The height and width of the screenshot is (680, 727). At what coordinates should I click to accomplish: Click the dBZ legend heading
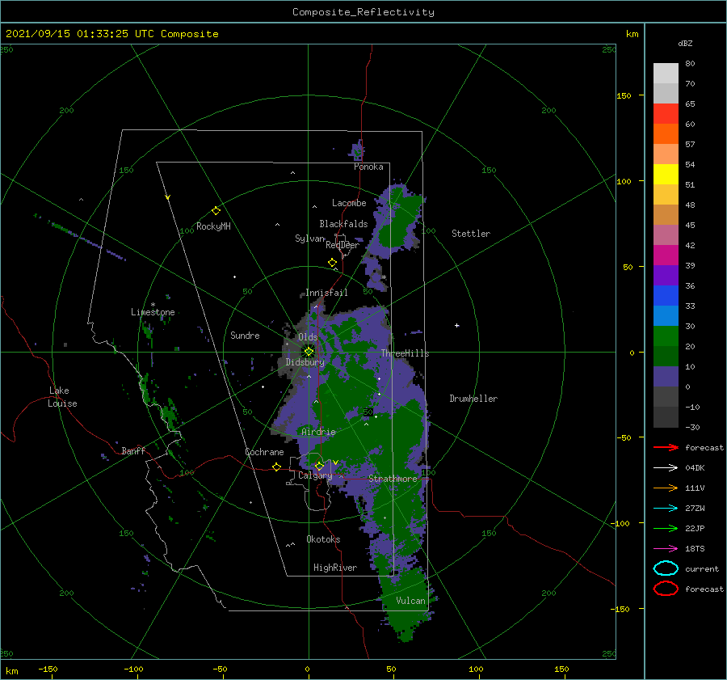click(x=685, y=43)
